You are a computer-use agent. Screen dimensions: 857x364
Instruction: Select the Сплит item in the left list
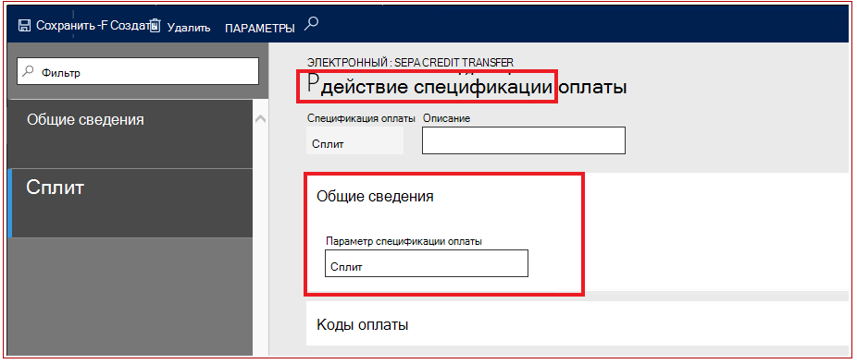coord(131,203)
